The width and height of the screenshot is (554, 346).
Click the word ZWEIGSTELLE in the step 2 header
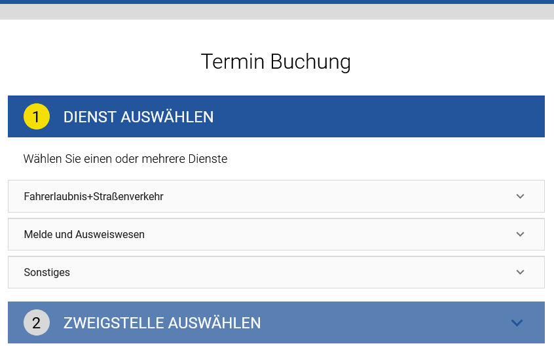pos(113,322)
